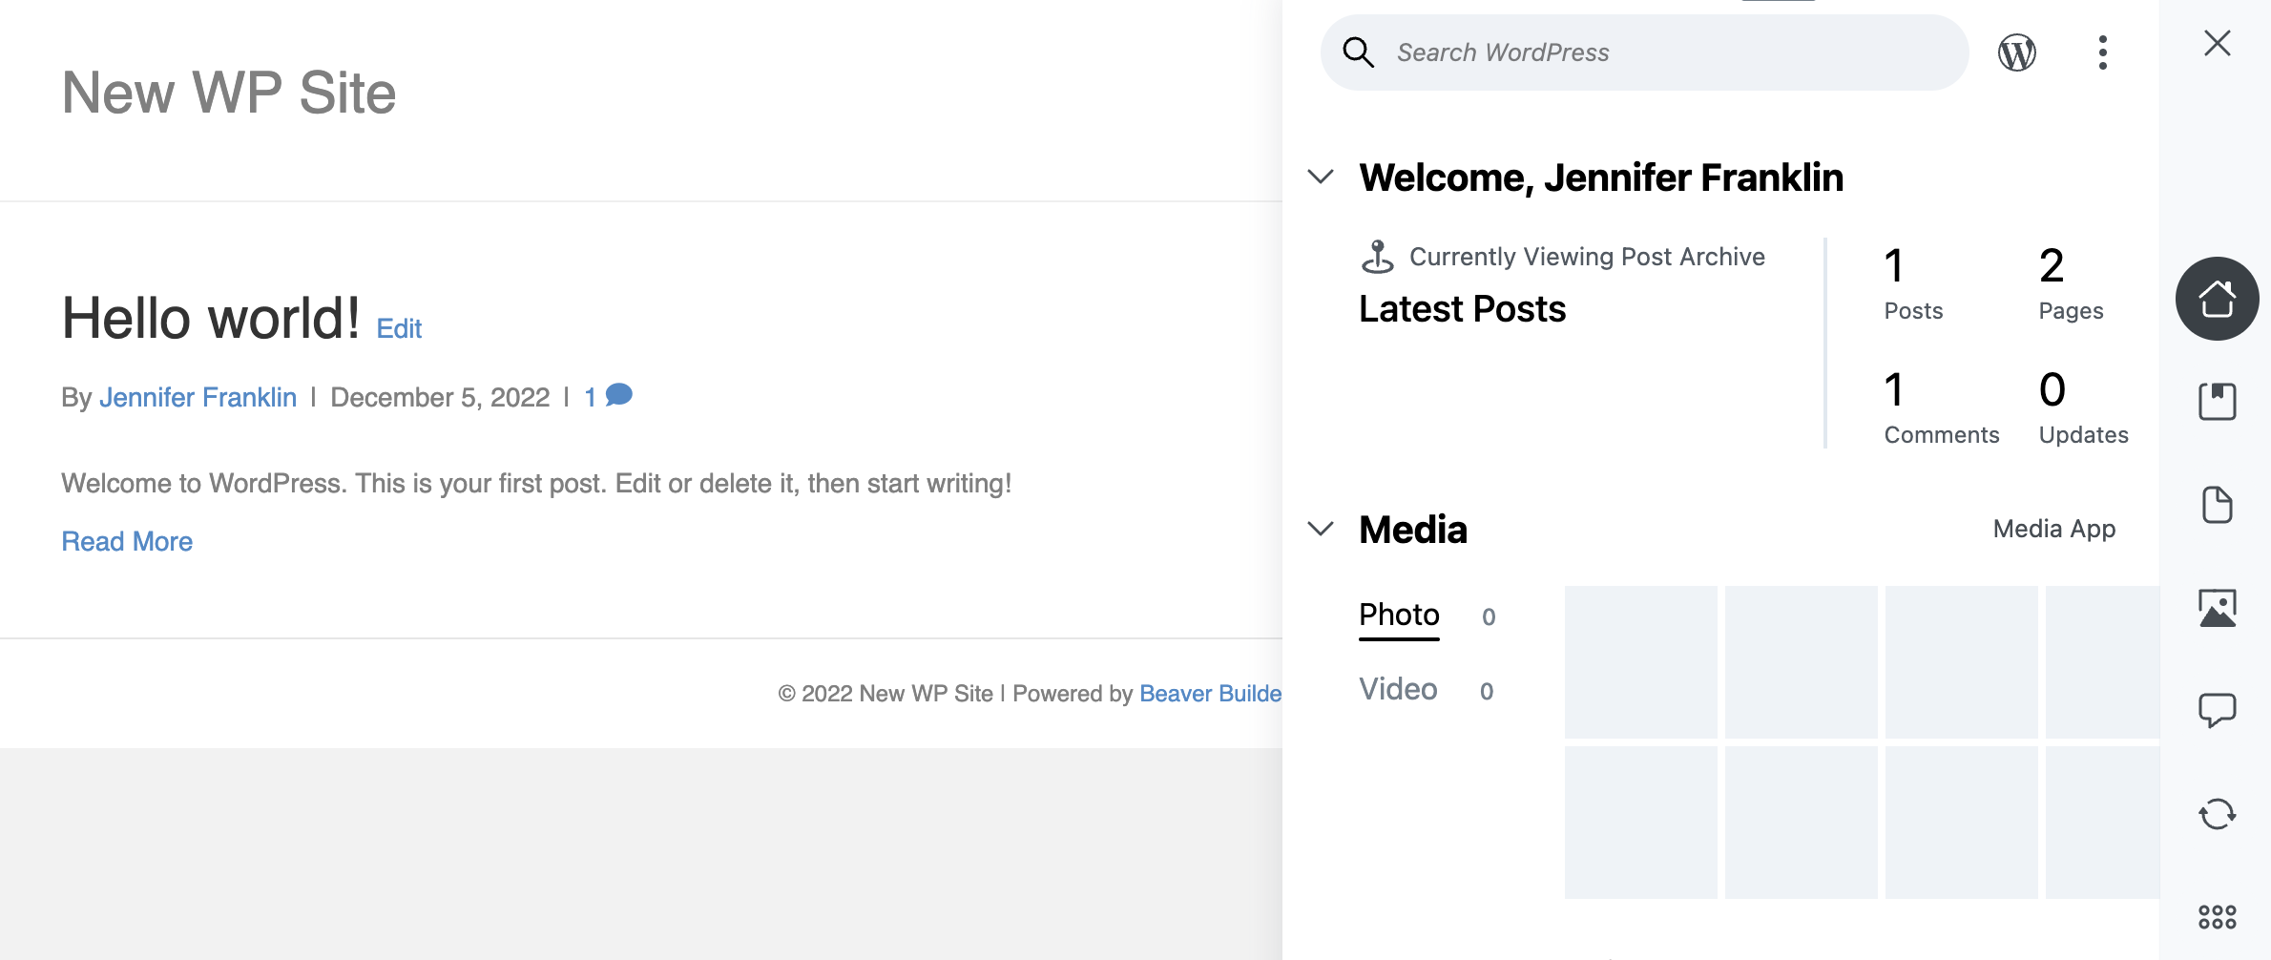Open the Home dashboard sidebar icon
The height and width of the screenshot is (960, 2271).
click(x=2217, y=299)
